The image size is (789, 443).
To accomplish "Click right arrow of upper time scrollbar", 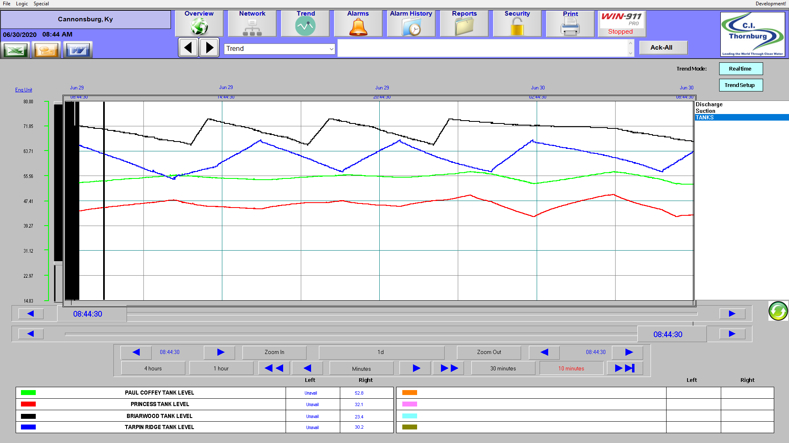I will point(732,314).
